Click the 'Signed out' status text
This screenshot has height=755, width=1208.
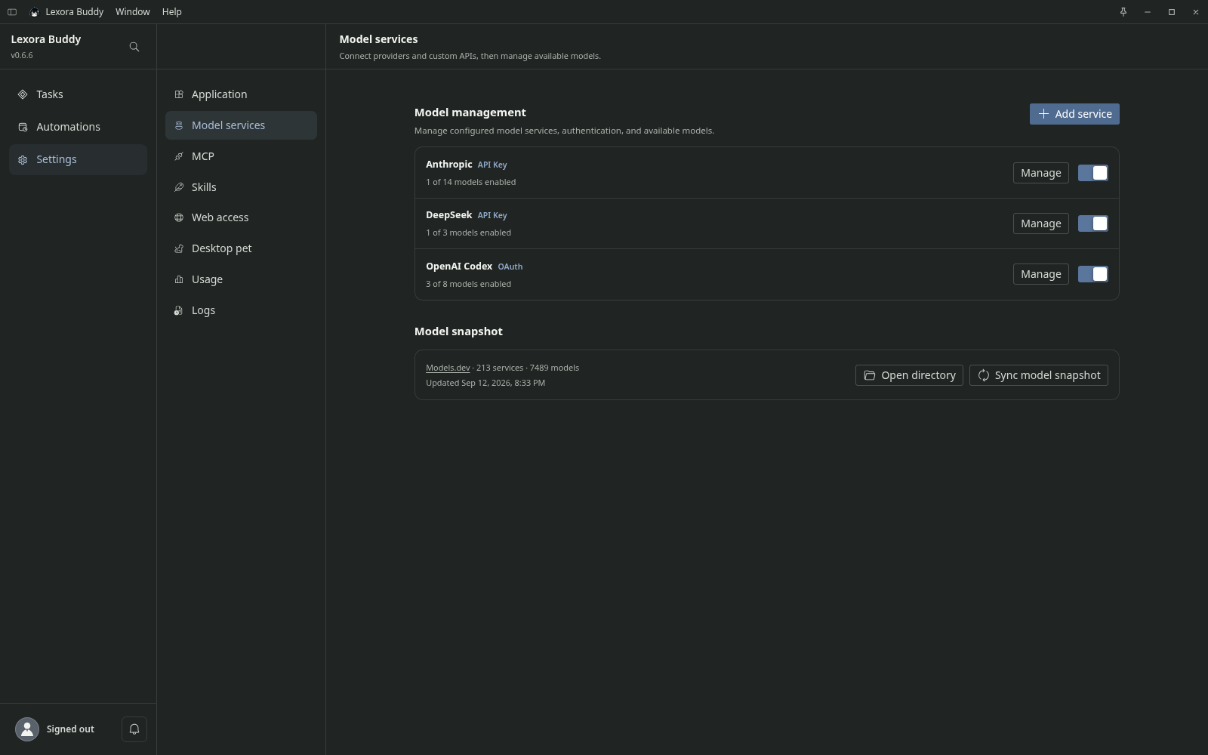click(70, 729)
